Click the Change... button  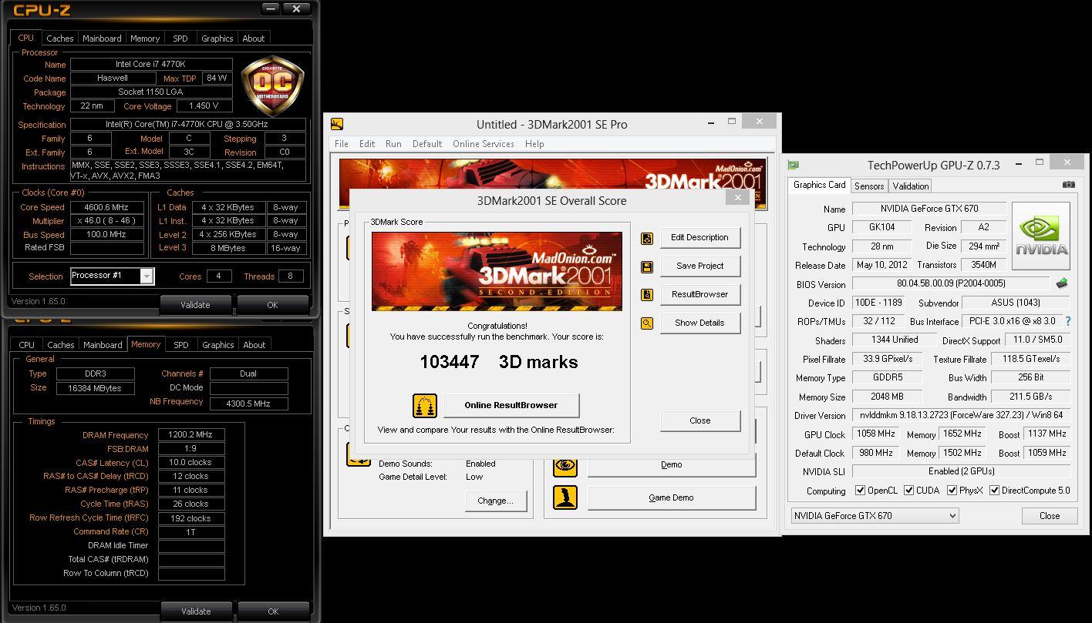(x=495, y=501)
